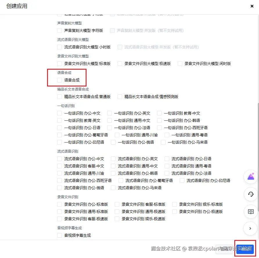The height and width of the screenshot is (258, 259).
Task: Enable 一句话识别 办公-中文
Action: click(x=59, y=113)
